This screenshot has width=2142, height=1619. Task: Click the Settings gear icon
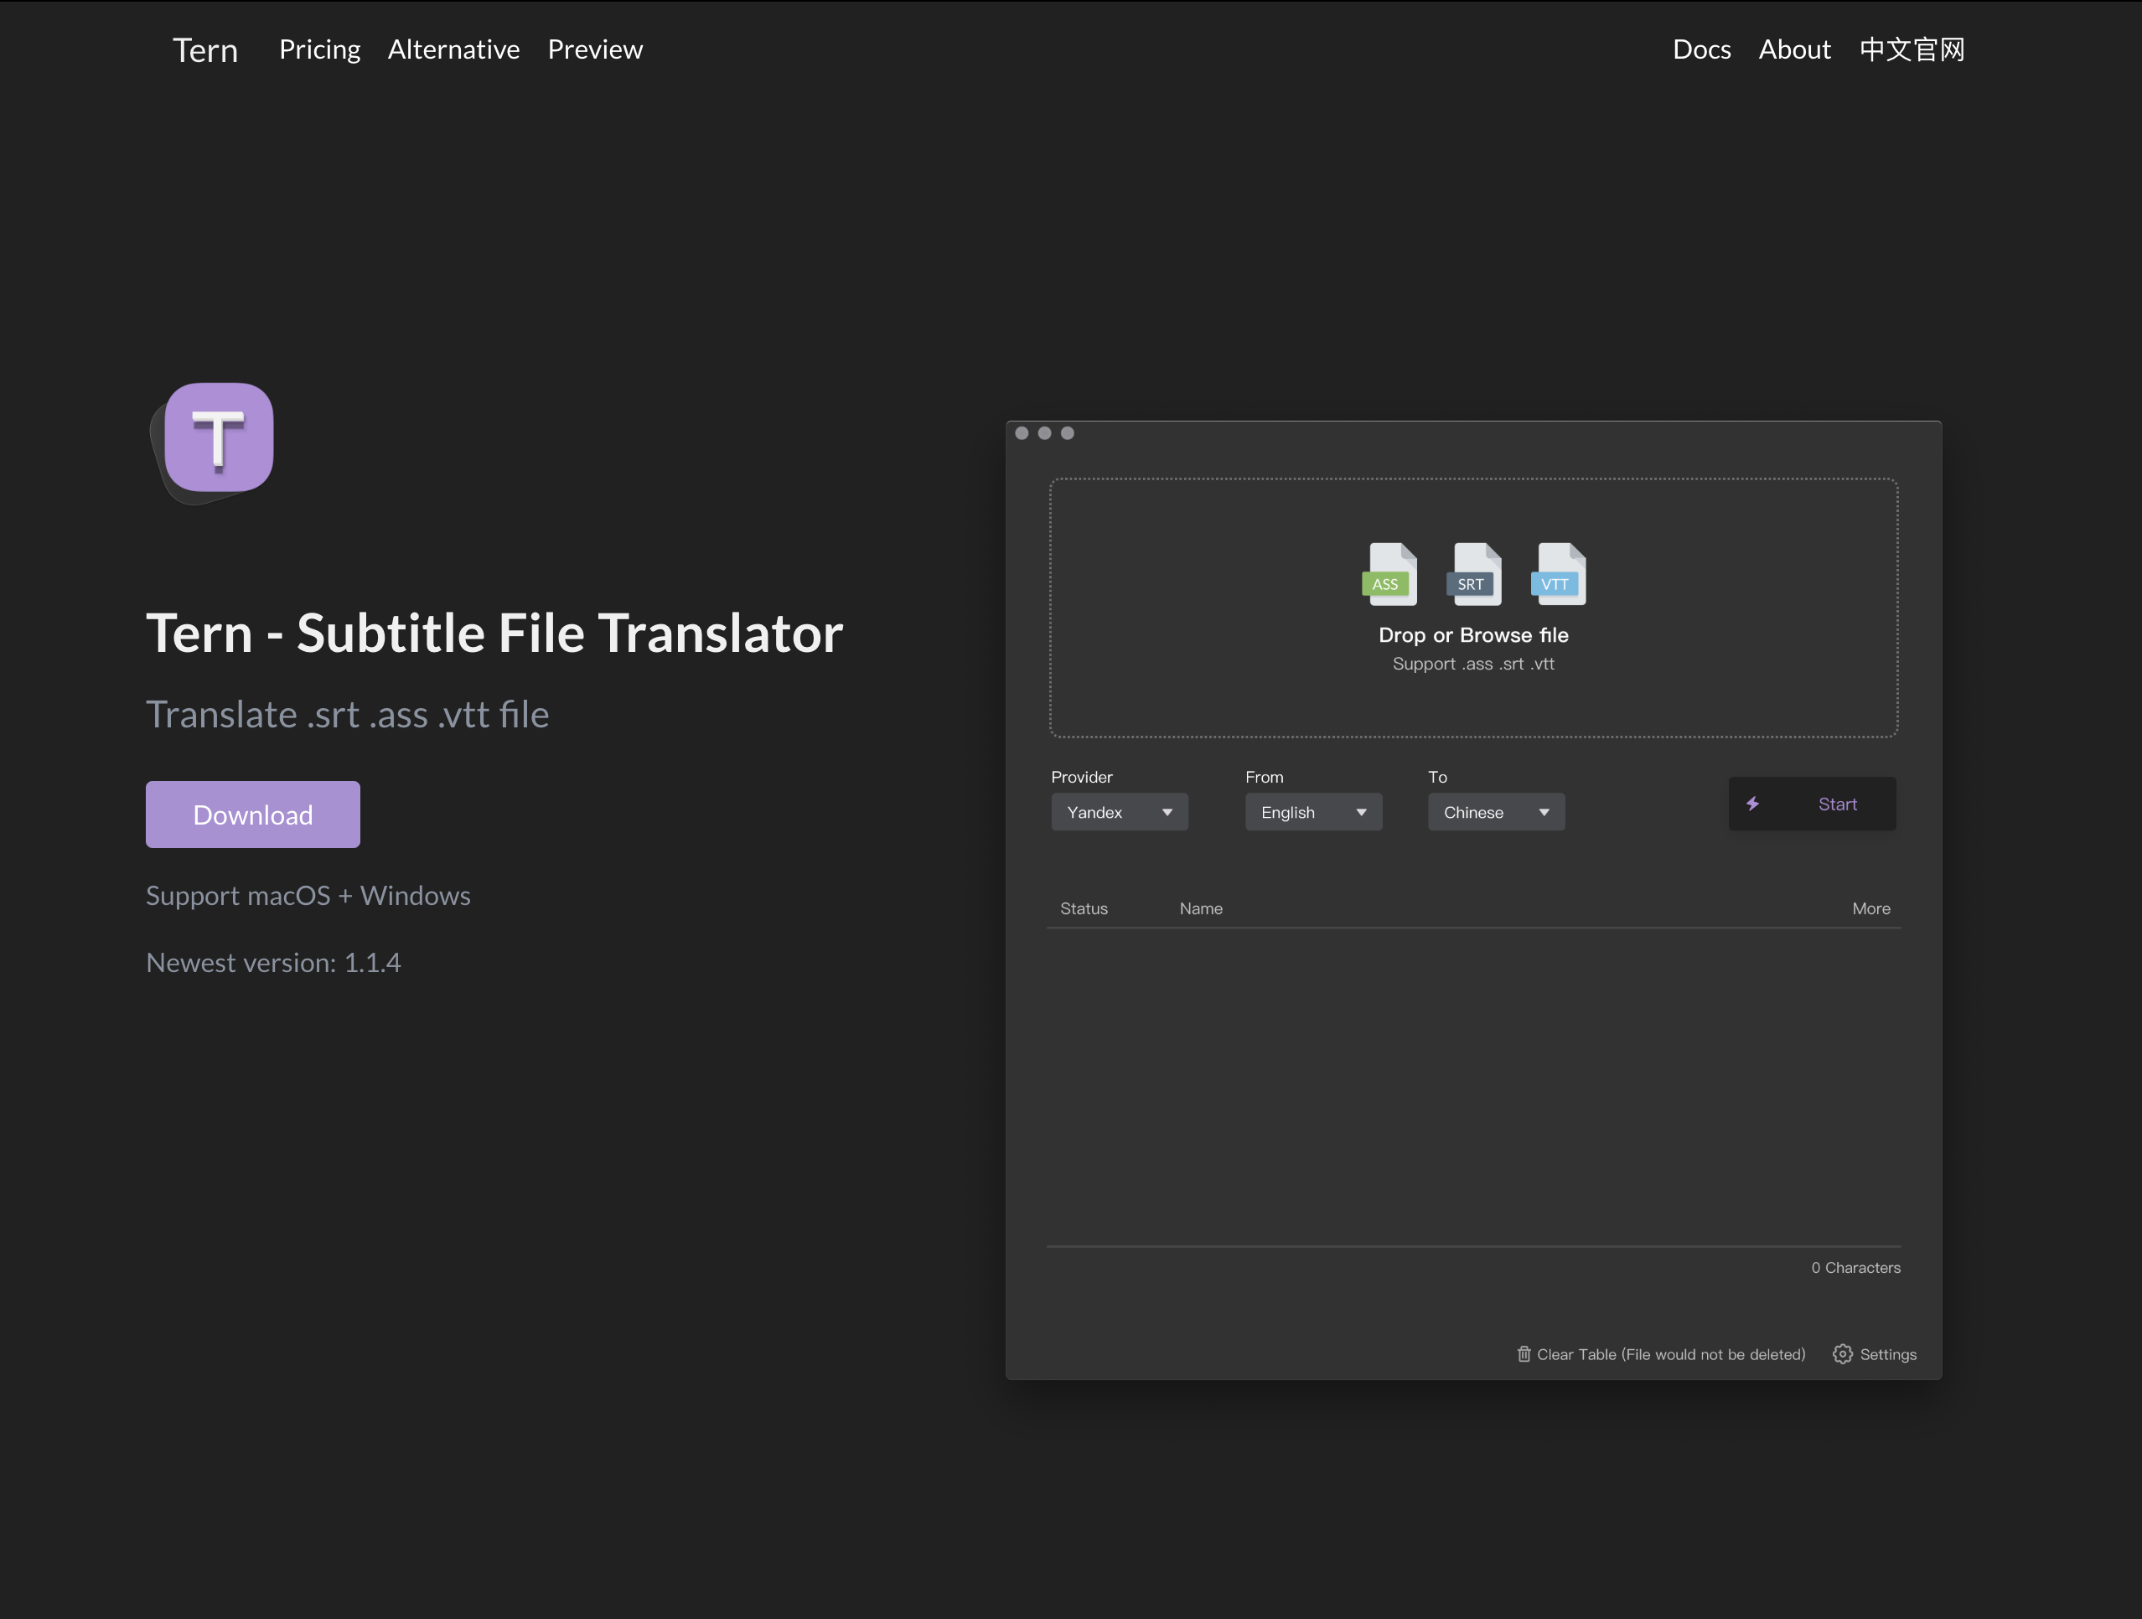[x=1842, y=1353]
